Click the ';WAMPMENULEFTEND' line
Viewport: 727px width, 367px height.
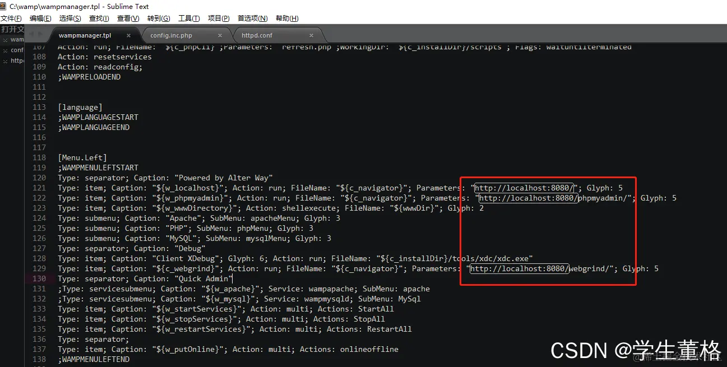[x=94, y=359]
